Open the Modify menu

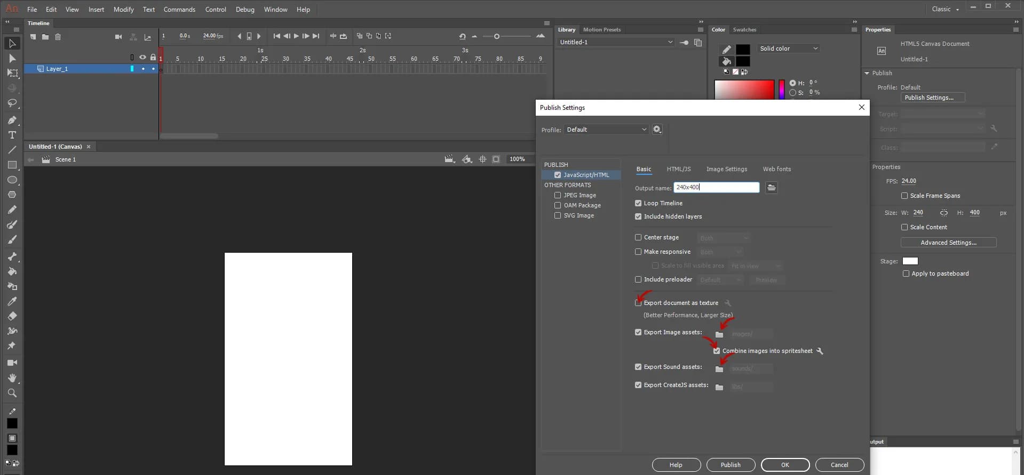click(x=123, y=9)
